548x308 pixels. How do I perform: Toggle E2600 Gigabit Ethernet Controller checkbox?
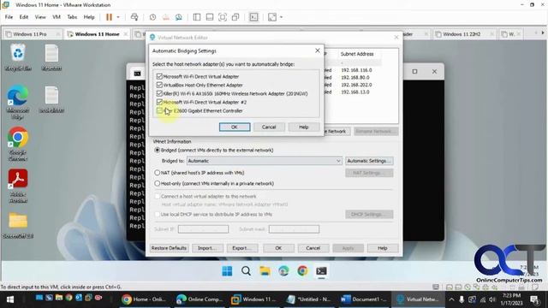pyautogui.click(x=159, y=110)
